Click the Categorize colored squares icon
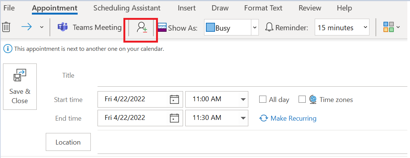Viewport: 410px width, 158px height. coord(389,27)
